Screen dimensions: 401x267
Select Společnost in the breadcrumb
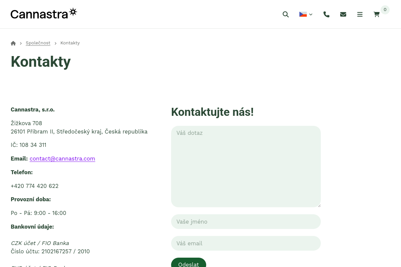click(x=38, y=43)
